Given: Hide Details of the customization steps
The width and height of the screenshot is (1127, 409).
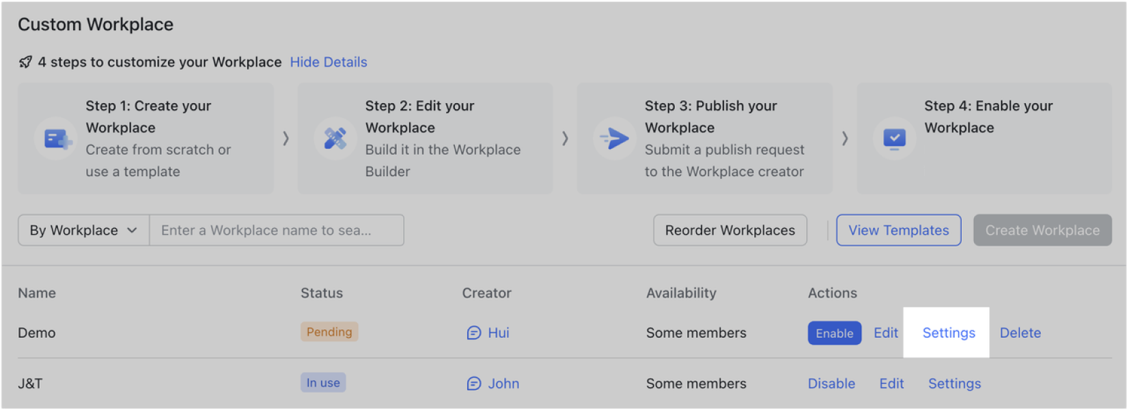Looking at the screenshot, I should (x=329, y=62).
